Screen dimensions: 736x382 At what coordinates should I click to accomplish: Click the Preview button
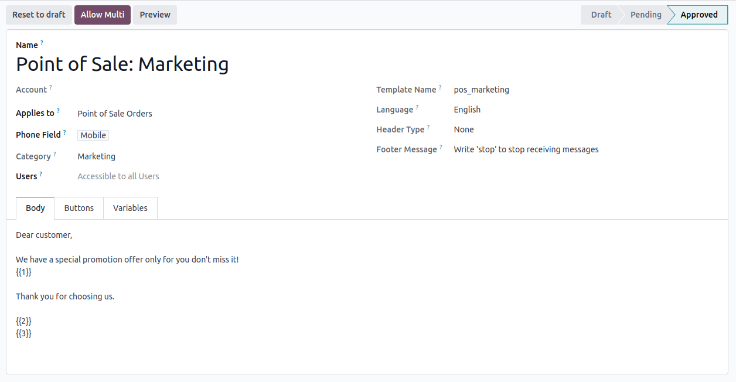155,14
